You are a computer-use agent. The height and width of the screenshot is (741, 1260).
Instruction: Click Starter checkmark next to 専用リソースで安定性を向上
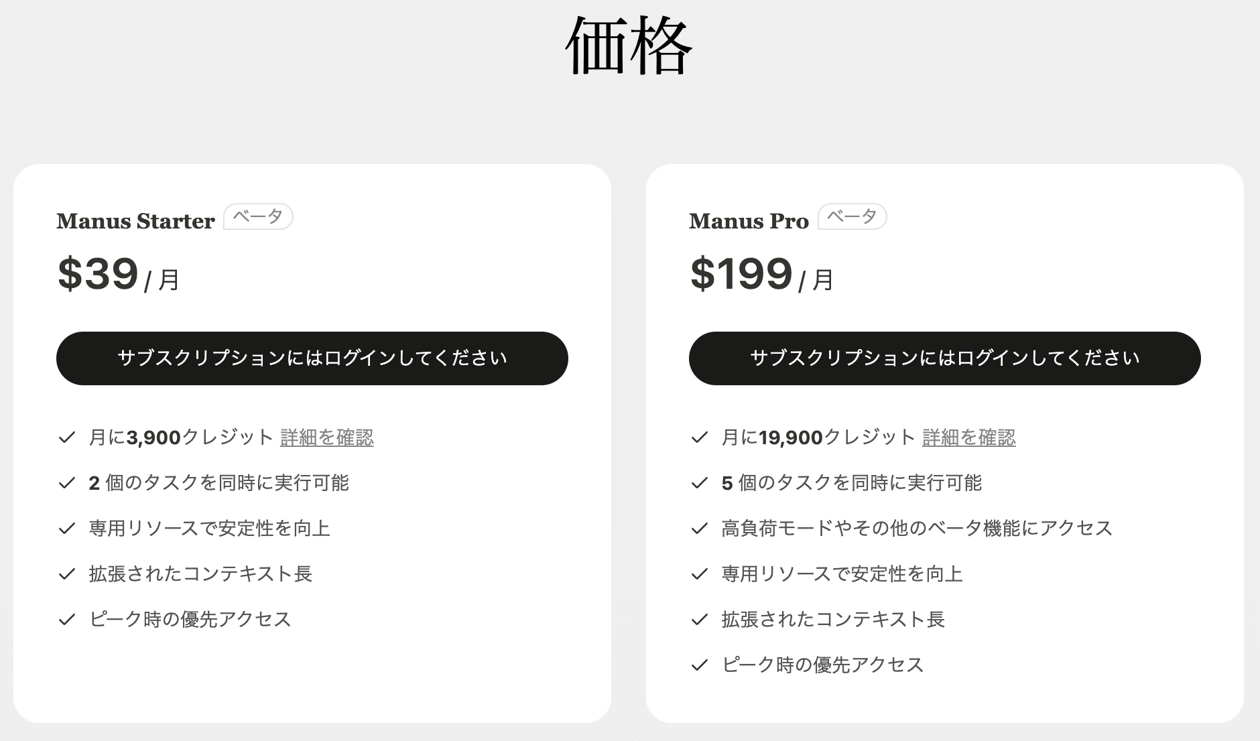point(67,529)
